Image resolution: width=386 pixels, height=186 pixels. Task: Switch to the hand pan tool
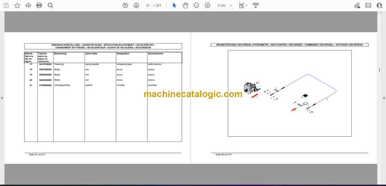(185, 6)
